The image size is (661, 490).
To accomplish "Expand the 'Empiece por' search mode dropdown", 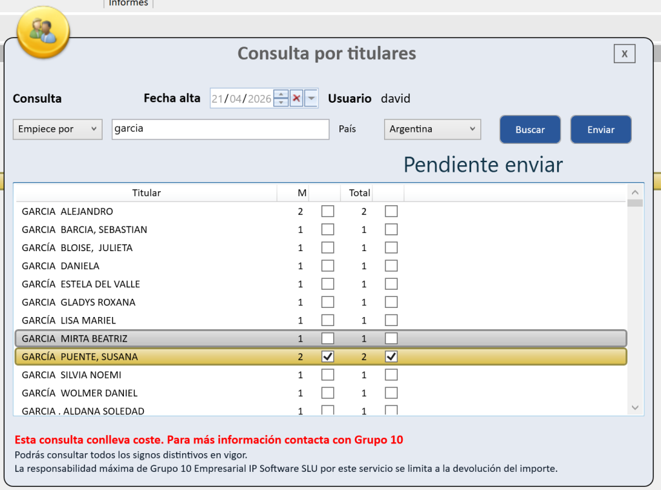I will pyautogui.click(x=57, y=129).
